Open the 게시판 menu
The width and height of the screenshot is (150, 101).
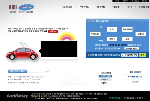click(129, 7)
